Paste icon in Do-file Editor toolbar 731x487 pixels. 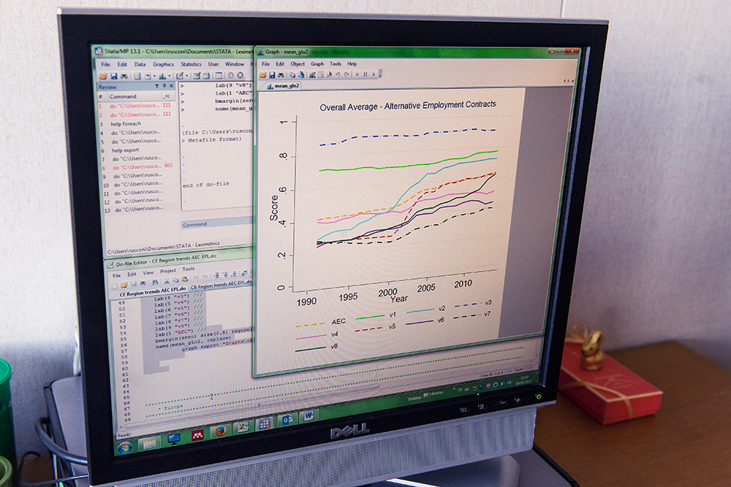185,279
